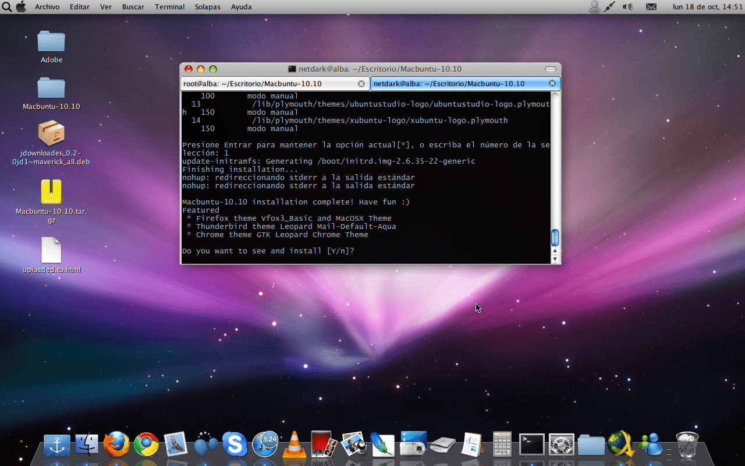Click the Spotlight search magnifier icon

(8, 7)
